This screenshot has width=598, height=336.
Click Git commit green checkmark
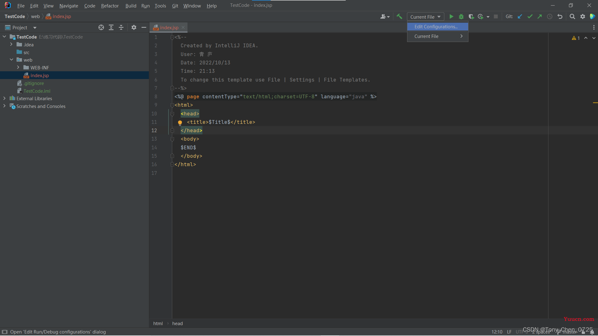(530, 16)
